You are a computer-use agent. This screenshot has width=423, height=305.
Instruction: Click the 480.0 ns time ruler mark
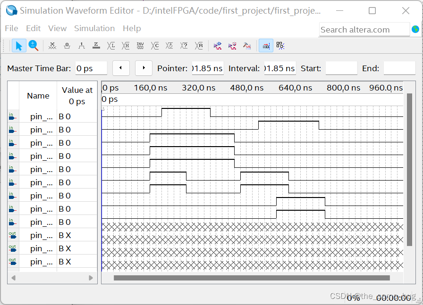246,88
